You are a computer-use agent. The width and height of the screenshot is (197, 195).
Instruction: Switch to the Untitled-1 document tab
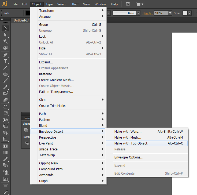21,20
